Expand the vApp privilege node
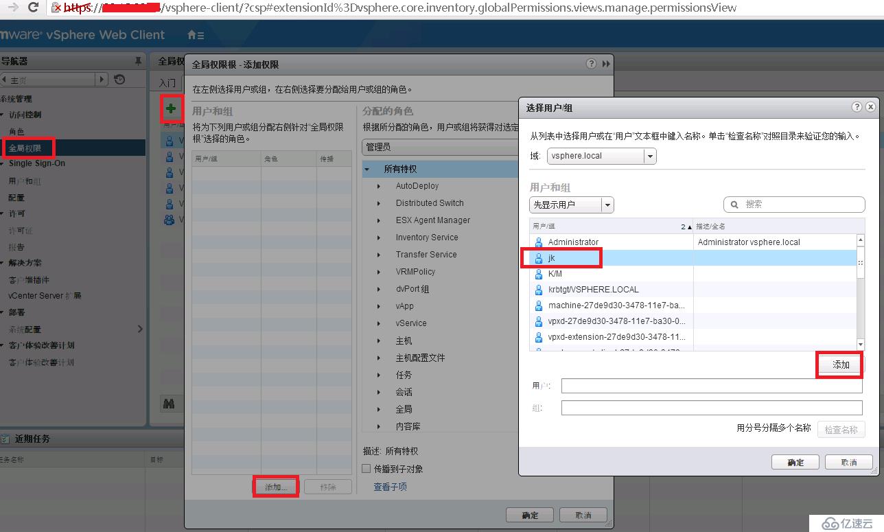 [379, 306]
